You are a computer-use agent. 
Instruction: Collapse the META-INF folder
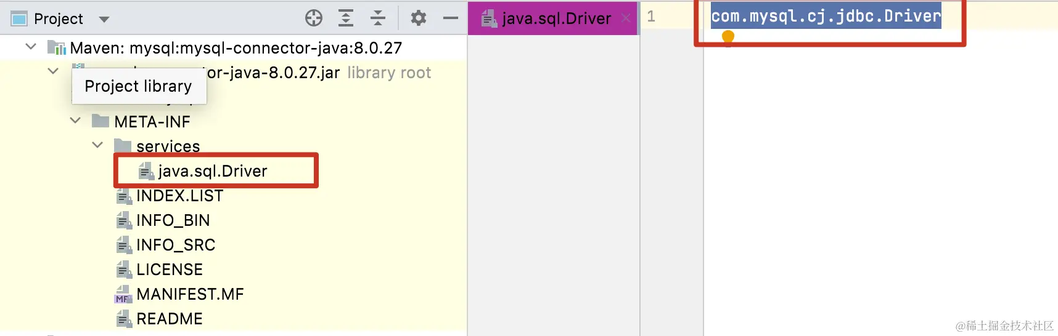click(x=75, y=121)
